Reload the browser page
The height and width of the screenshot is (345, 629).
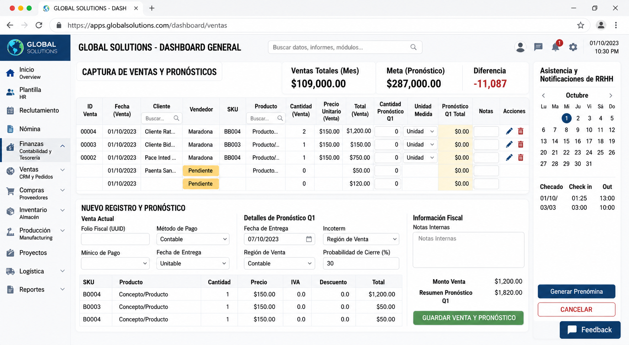(39, 25)
